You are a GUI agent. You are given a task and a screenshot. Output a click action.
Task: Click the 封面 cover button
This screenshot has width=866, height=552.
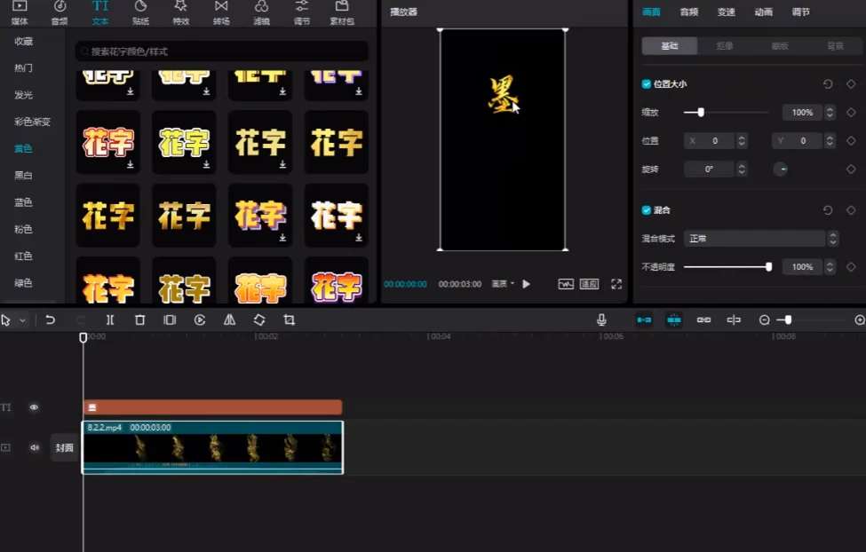[64, 448]
